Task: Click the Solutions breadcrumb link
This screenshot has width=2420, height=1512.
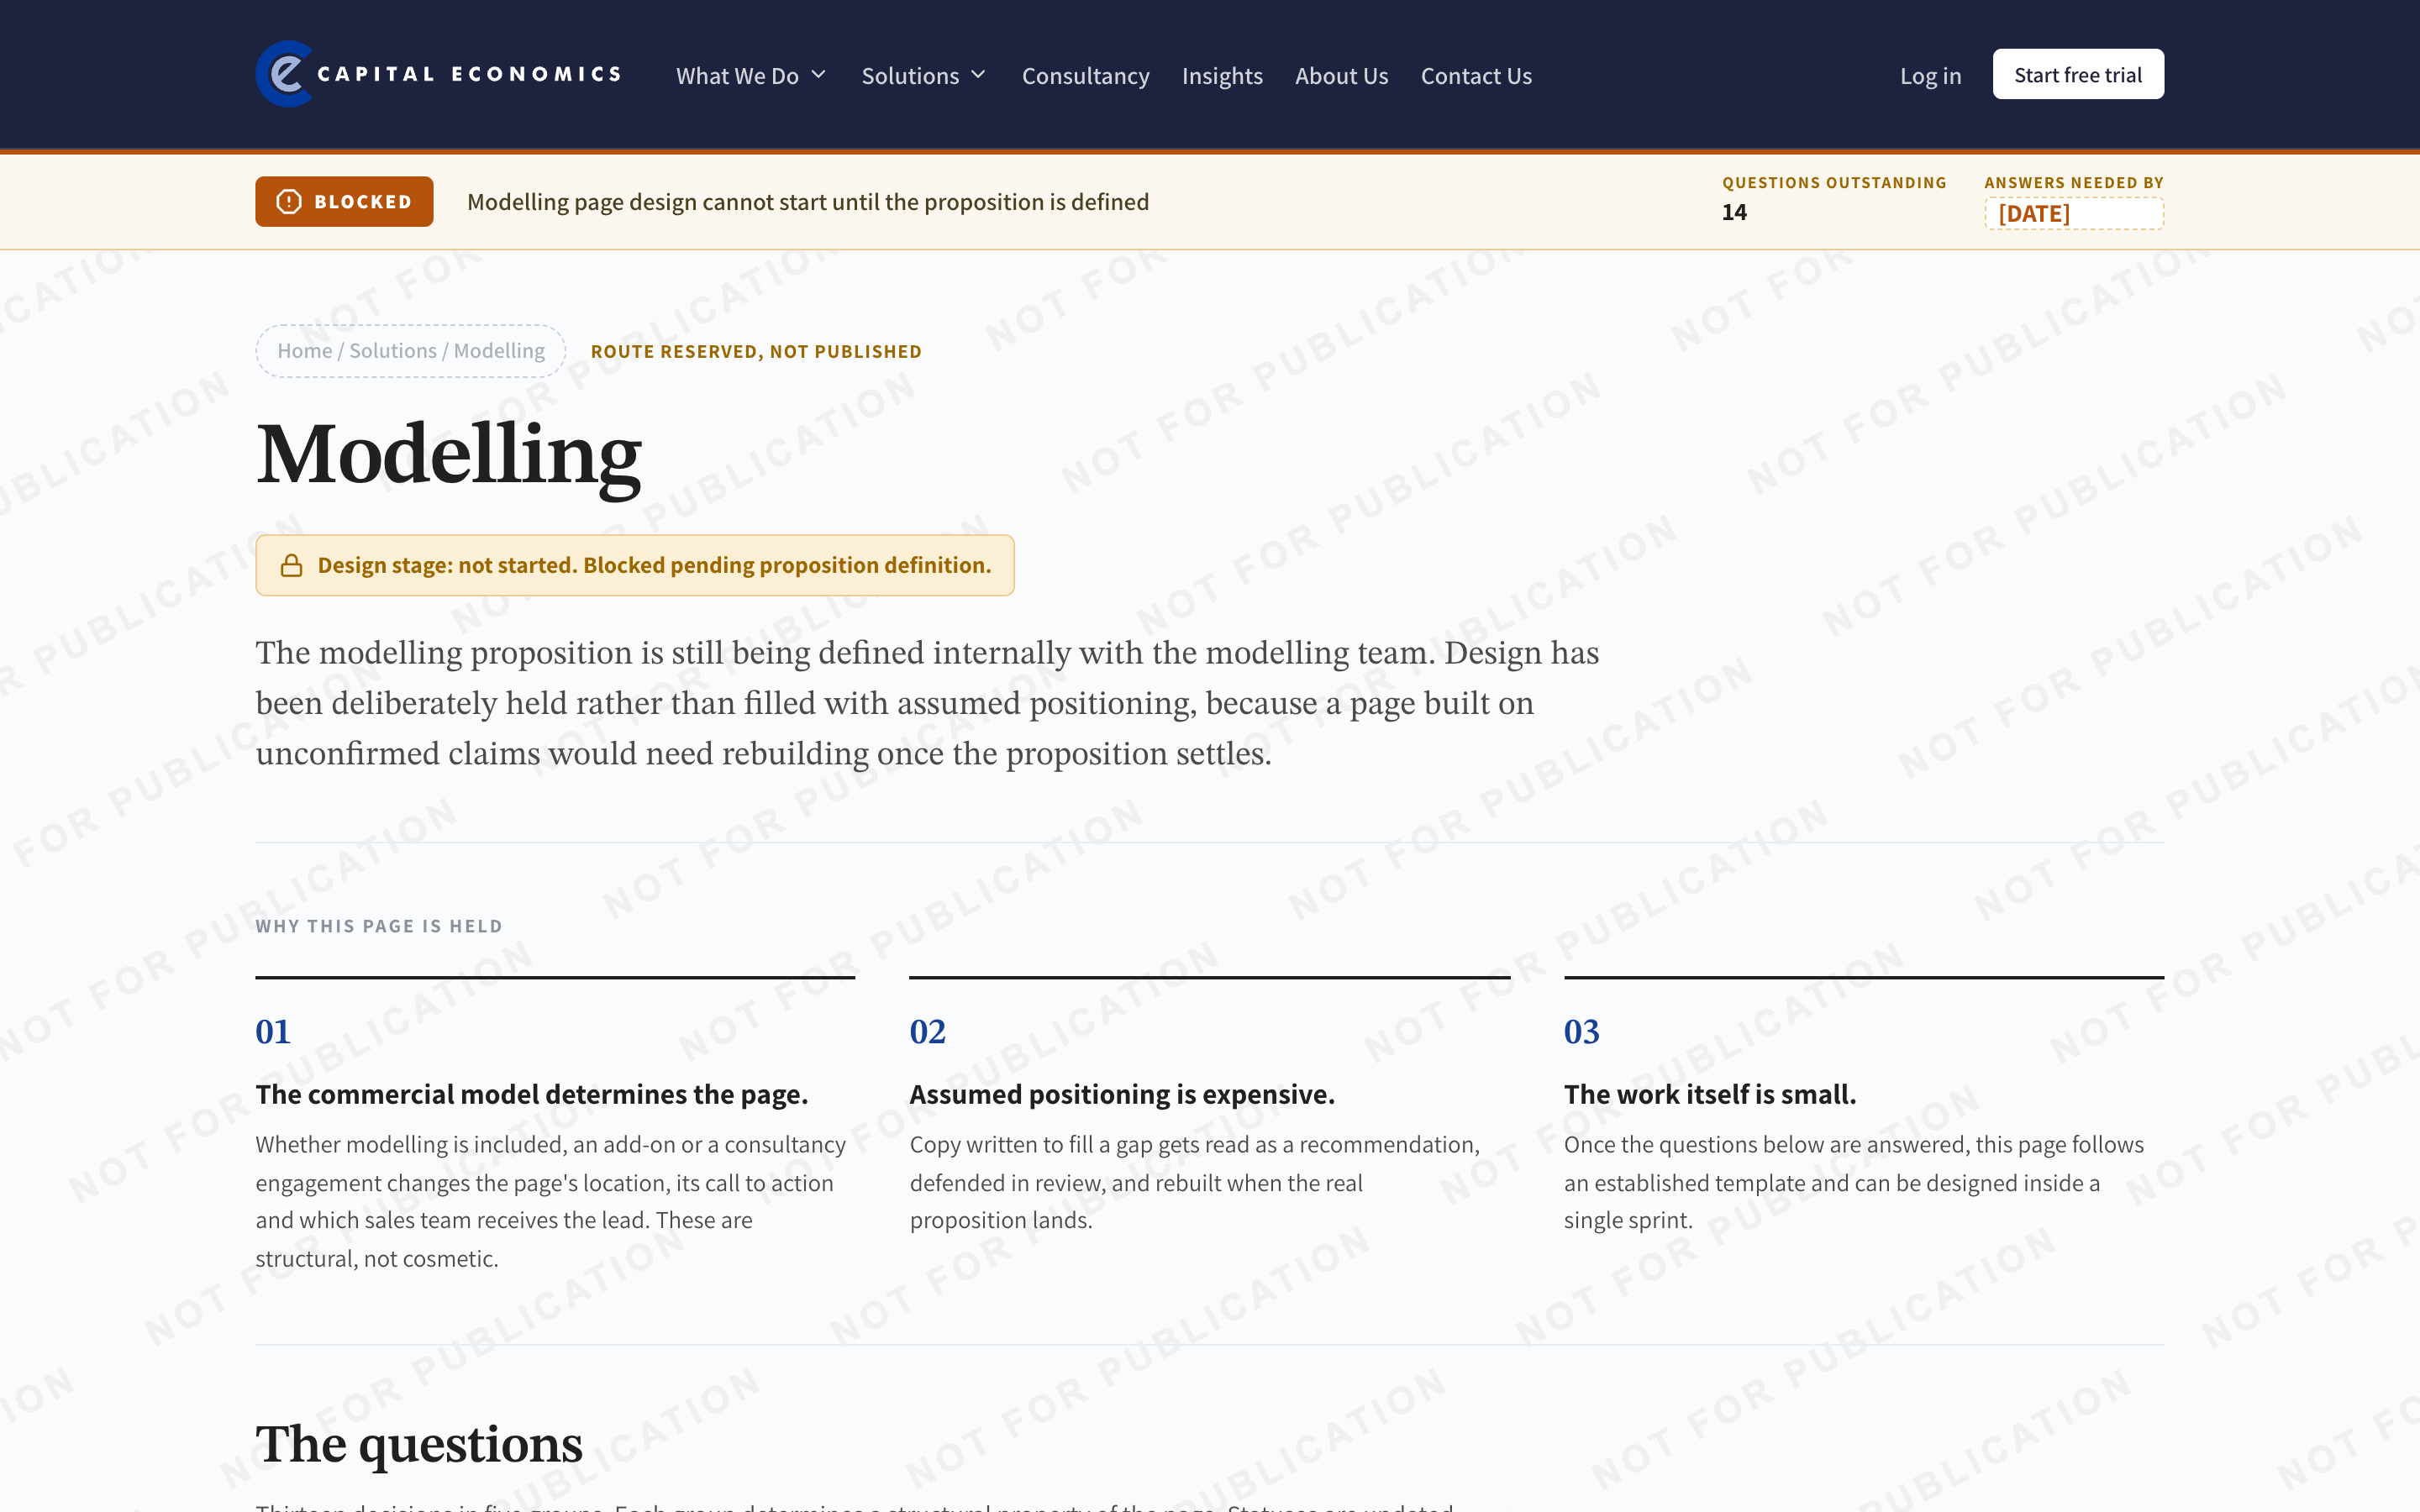Action: click(393, 351)
